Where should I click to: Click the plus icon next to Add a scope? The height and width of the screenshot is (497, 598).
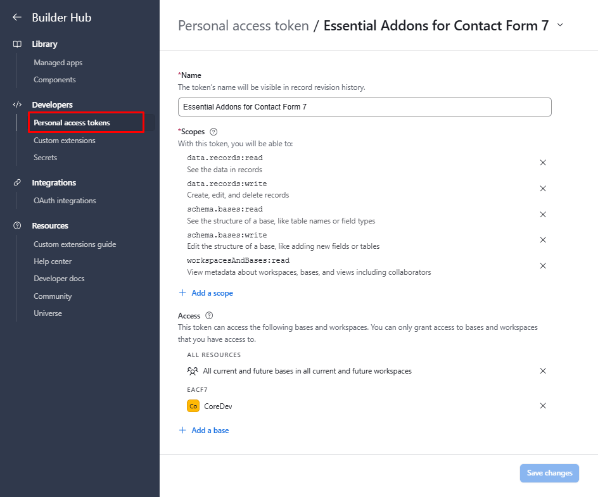click(182, 293)
